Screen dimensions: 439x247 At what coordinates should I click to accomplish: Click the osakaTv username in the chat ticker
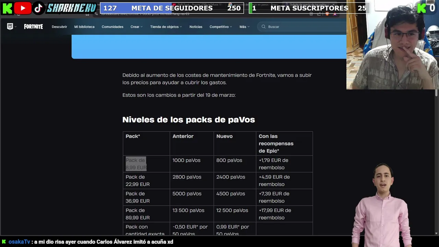click(20, 242)
